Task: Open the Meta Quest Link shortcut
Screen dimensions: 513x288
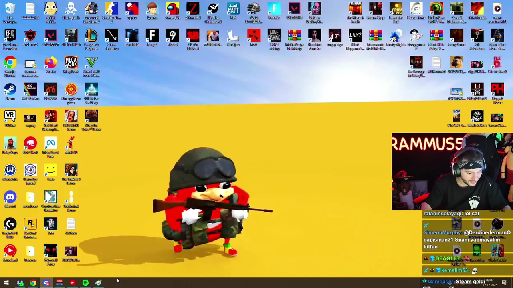Action: pos(50,147)
